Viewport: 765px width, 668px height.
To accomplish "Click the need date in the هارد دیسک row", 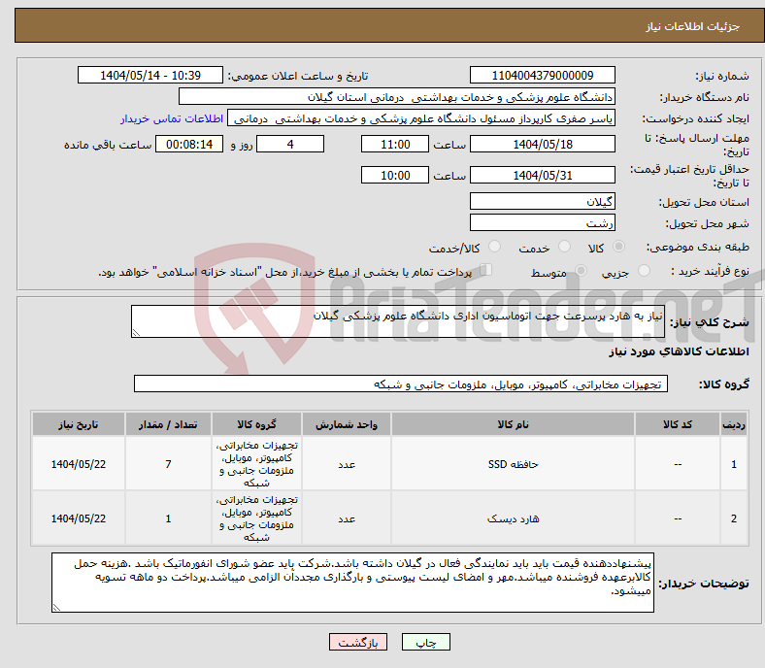I will pos(78,518).
